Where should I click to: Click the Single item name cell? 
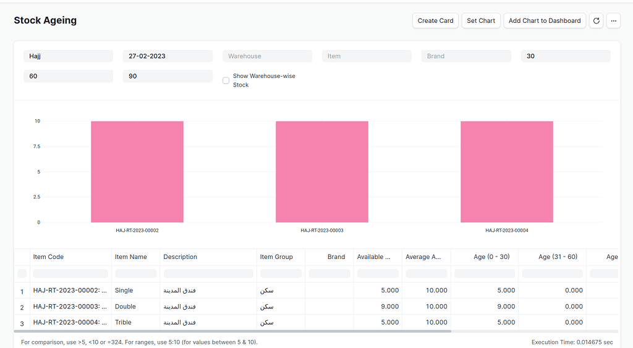[135, 291]
